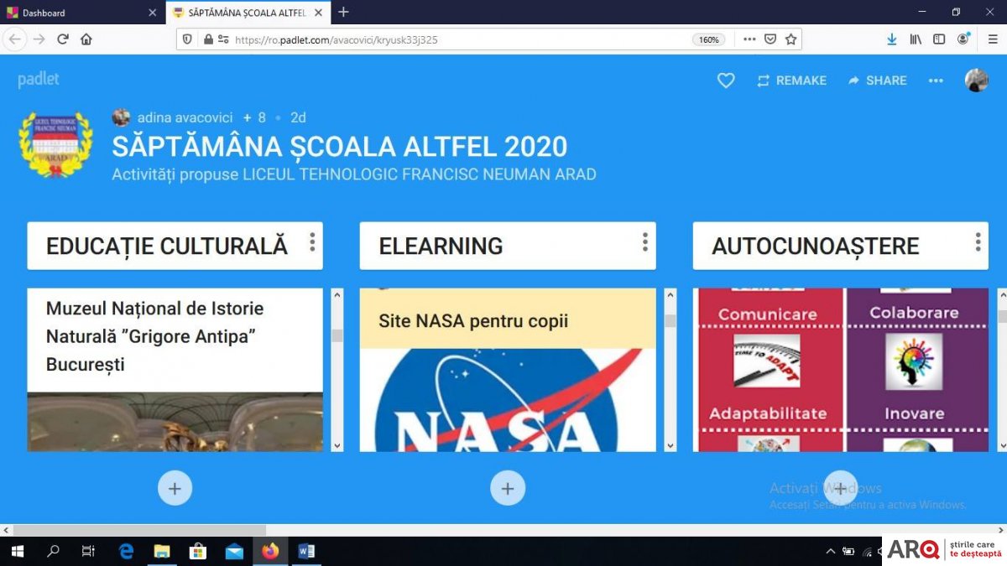
Task: Open the Muzeul Național Grigore Antipa post
Action: (155, 336)
